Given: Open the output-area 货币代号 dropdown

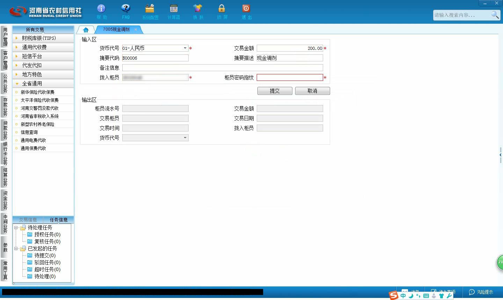Looking at the screenshot, I should pos(185,138).
